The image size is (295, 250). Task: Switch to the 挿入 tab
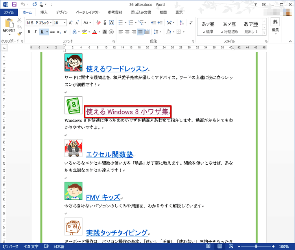[x=44, y=13]
